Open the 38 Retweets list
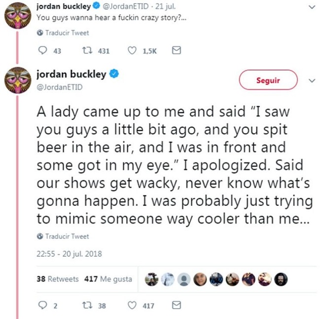The image size is (320, 319). pyautogui.click(x=58, y=279)
